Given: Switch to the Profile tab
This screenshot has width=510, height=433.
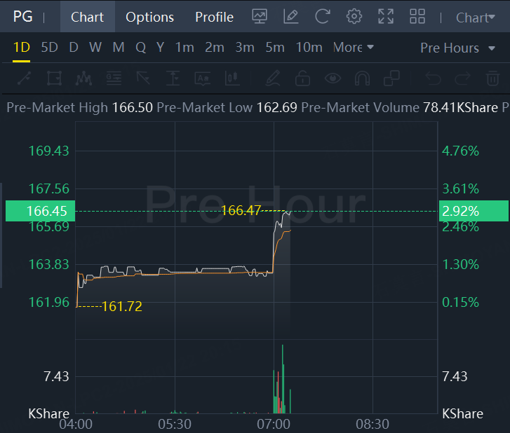Looking at the screenshot, I should [214, 17].
